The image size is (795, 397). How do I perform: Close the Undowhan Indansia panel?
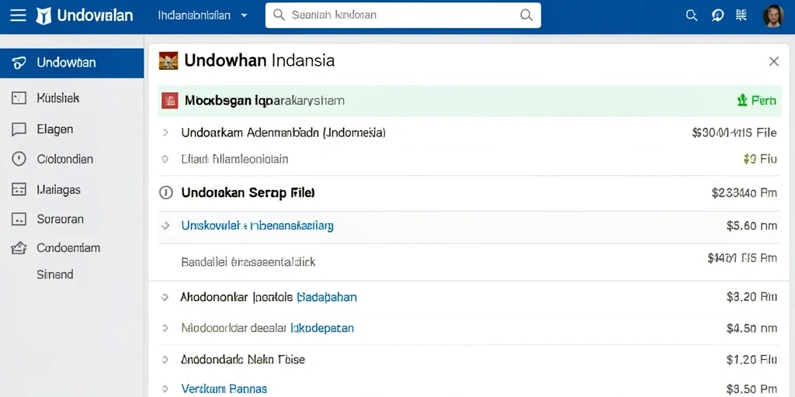[774, 62]
